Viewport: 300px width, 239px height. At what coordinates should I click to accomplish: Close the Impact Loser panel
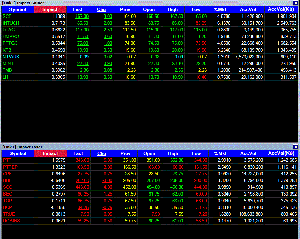(296, 147)
